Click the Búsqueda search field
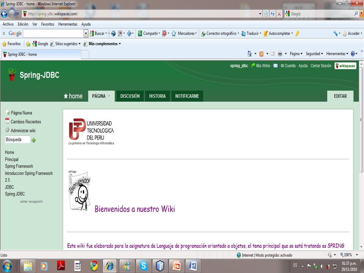364x273 pixels. 17,140
